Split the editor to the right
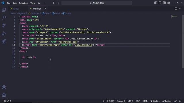This screenshot has height=103, width=184. (176, 9)
